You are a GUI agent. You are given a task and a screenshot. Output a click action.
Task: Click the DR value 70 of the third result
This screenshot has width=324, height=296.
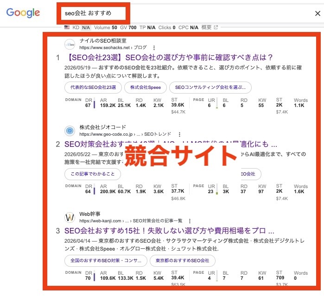(88, 278)
